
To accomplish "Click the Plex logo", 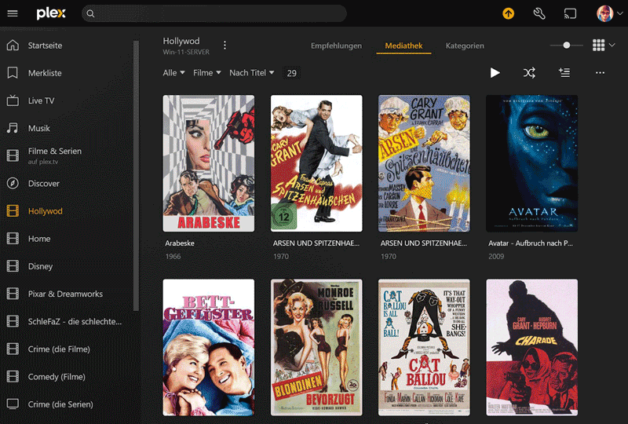I will coord(51,13).
